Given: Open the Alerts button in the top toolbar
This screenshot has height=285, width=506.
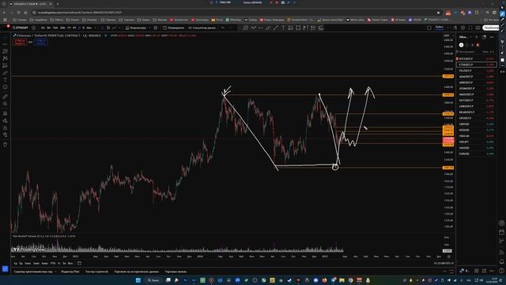Looking at the screenshot, I should point(173,28).
